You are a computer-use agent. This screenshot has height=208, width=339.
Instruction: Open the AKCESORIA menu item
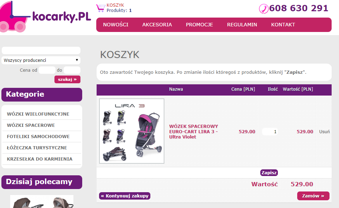pos(157,25)
